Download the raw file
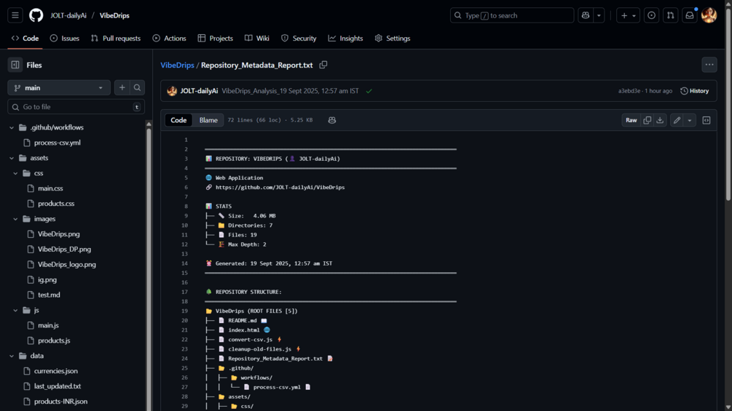The height and width of the screenshot is (411, 732). pyautogui.click(x=660, y=120)
